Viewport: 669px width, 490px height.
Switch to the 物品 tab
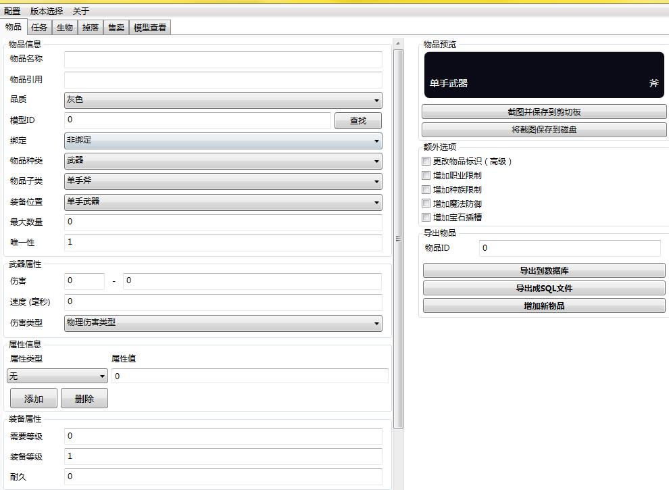pos(14,26)
